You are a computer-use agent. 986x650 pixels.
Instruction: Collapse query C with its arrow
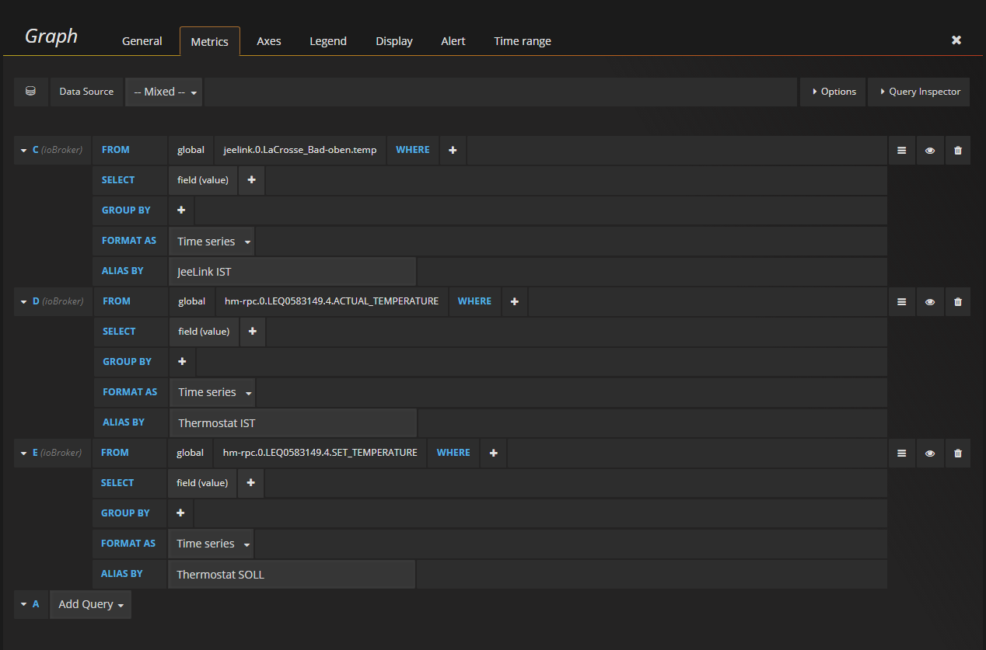tap(23, 150)
